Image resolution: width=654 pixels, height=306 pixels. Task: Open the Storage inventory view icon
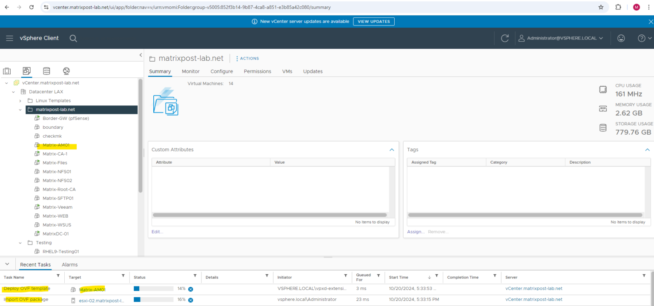[x=46, y=71]
